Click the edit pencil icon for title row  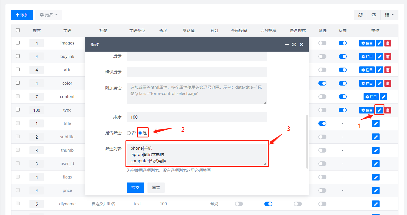tap(376, 123)
